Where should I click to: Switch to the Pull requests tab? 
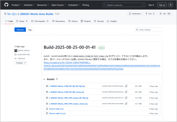point(40,21)
